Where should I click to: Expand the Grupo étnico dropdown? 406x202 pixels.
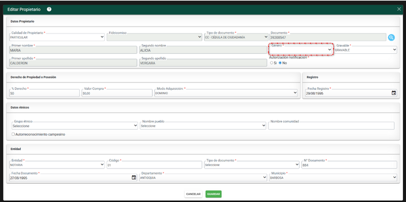coord(75,125)
